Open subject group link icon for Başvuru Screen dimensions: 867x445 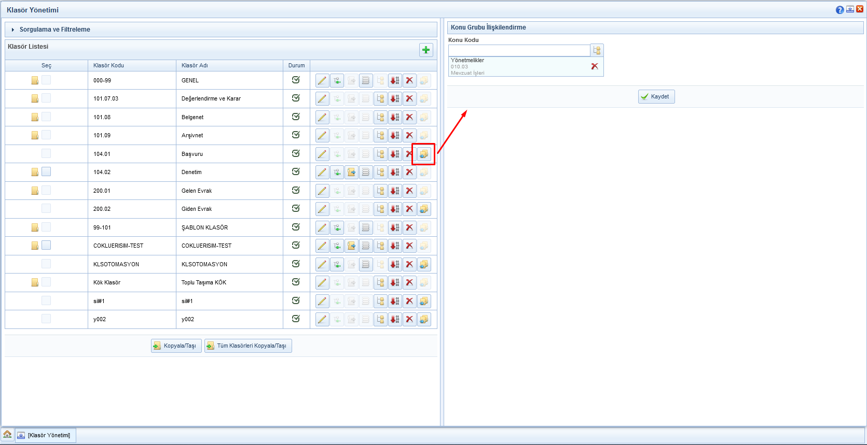click(424, 154)
